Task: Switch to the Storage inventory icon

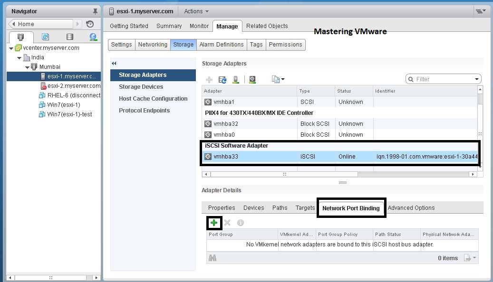Action: point(70,37)
